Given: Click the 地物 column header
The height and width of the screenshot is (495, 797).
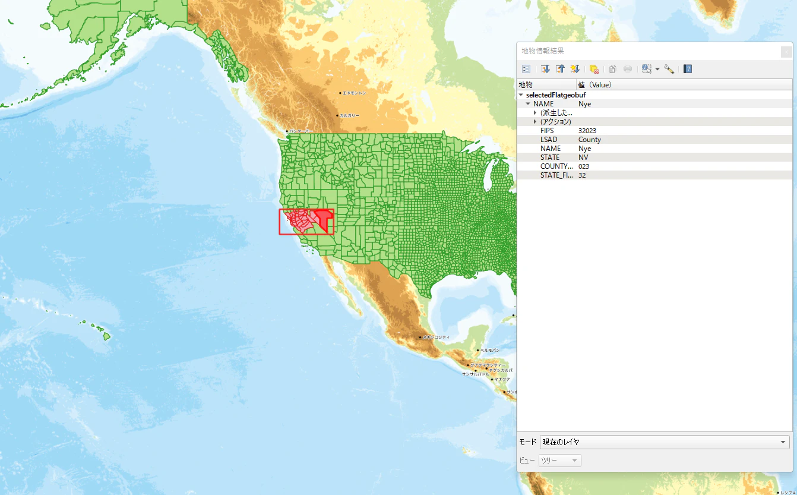Looking at the screenshot, I should coord(546,84).
